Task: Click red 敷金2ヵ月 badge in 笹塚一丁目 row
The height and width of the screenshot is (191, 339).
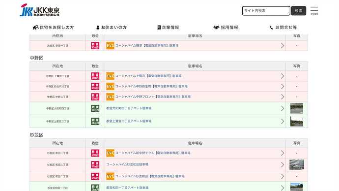Action: (x=95, y=46)
